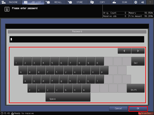This screenshot has height=115, width=154.
Task: Move cursor left with arrow key
Action: coord(124,51)
